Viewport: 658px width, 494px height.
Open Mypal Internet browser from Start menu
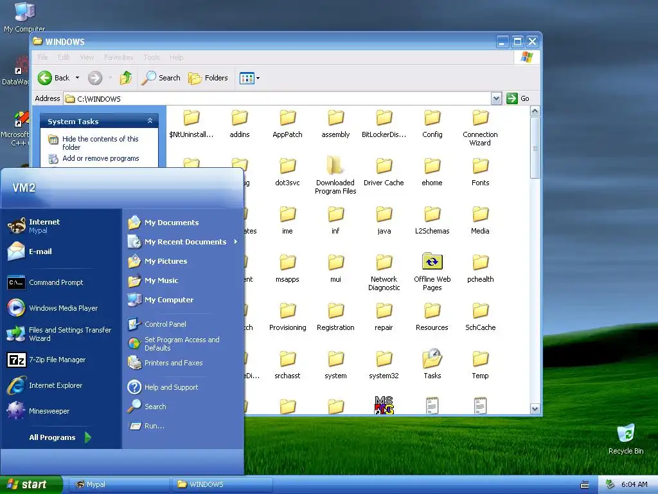point(44,226)
